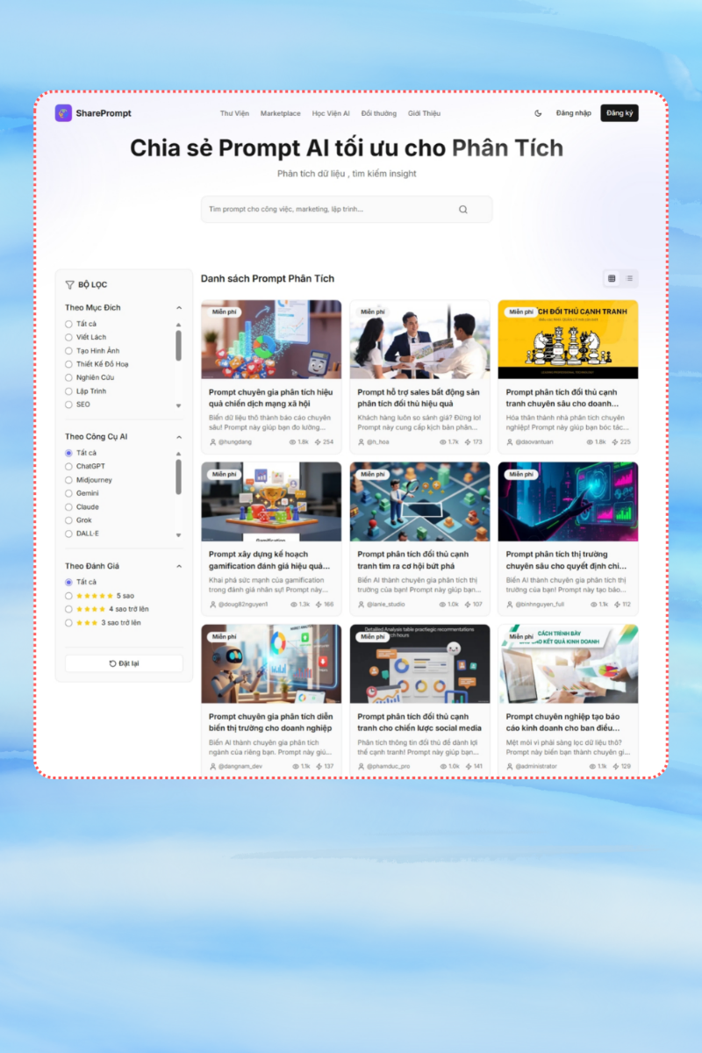Image resolution: width=702 pixels, height=1053 pixels.
Task: Open the Học Viện AI menu item
Action: 331,113
